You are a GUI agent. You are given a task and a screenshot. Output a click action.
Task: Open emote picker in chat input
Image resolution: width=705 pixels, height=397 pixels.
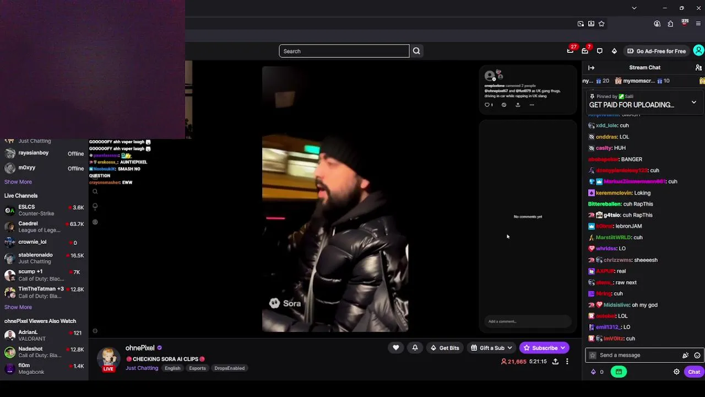[697, 356]
